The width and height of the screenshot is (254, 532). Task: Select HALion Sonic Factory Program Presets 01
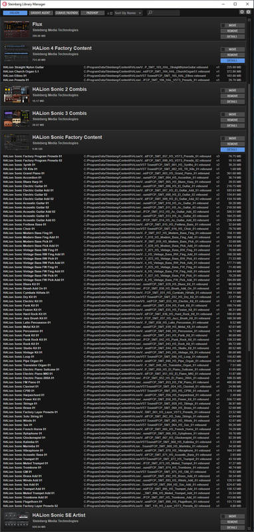pyautogui.click(x=124, y=156)
